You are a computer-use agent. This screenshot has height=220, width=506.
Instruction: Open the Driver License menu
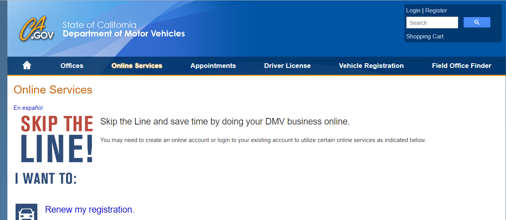click(x=287, y=66)
